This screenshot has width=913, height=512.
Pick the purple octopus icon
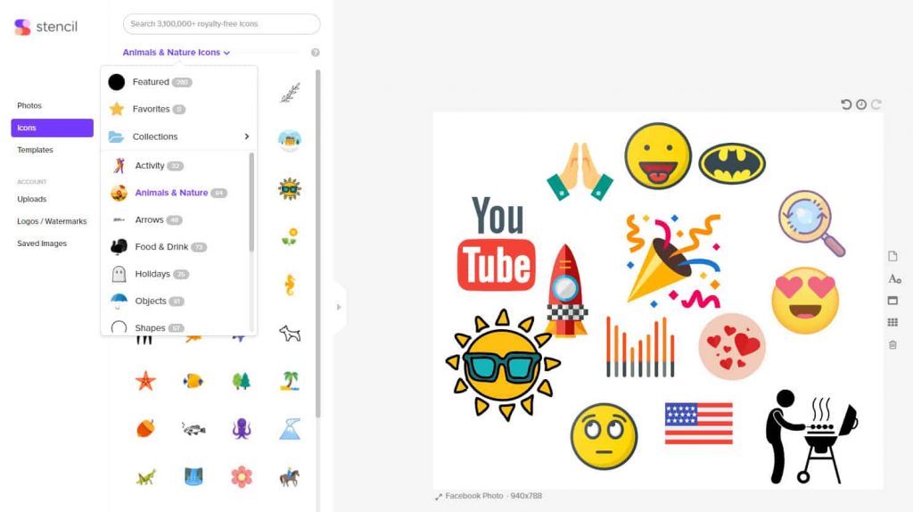[241, 429]
